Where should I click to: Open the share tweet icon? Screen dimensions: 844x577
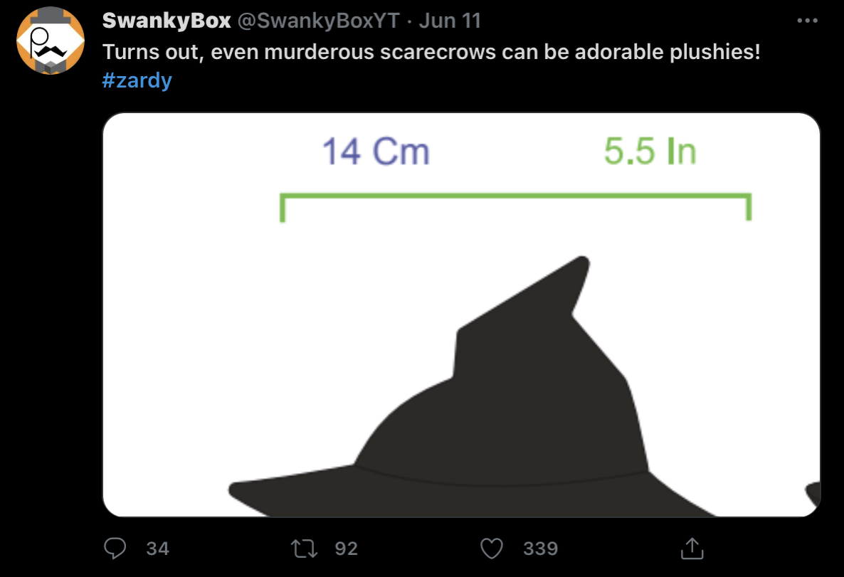click(692, 549)
